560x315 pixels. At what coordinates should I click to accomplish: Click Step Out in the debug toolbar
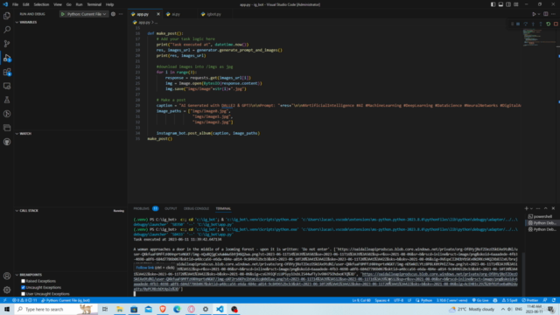click(x=541, y=24)
